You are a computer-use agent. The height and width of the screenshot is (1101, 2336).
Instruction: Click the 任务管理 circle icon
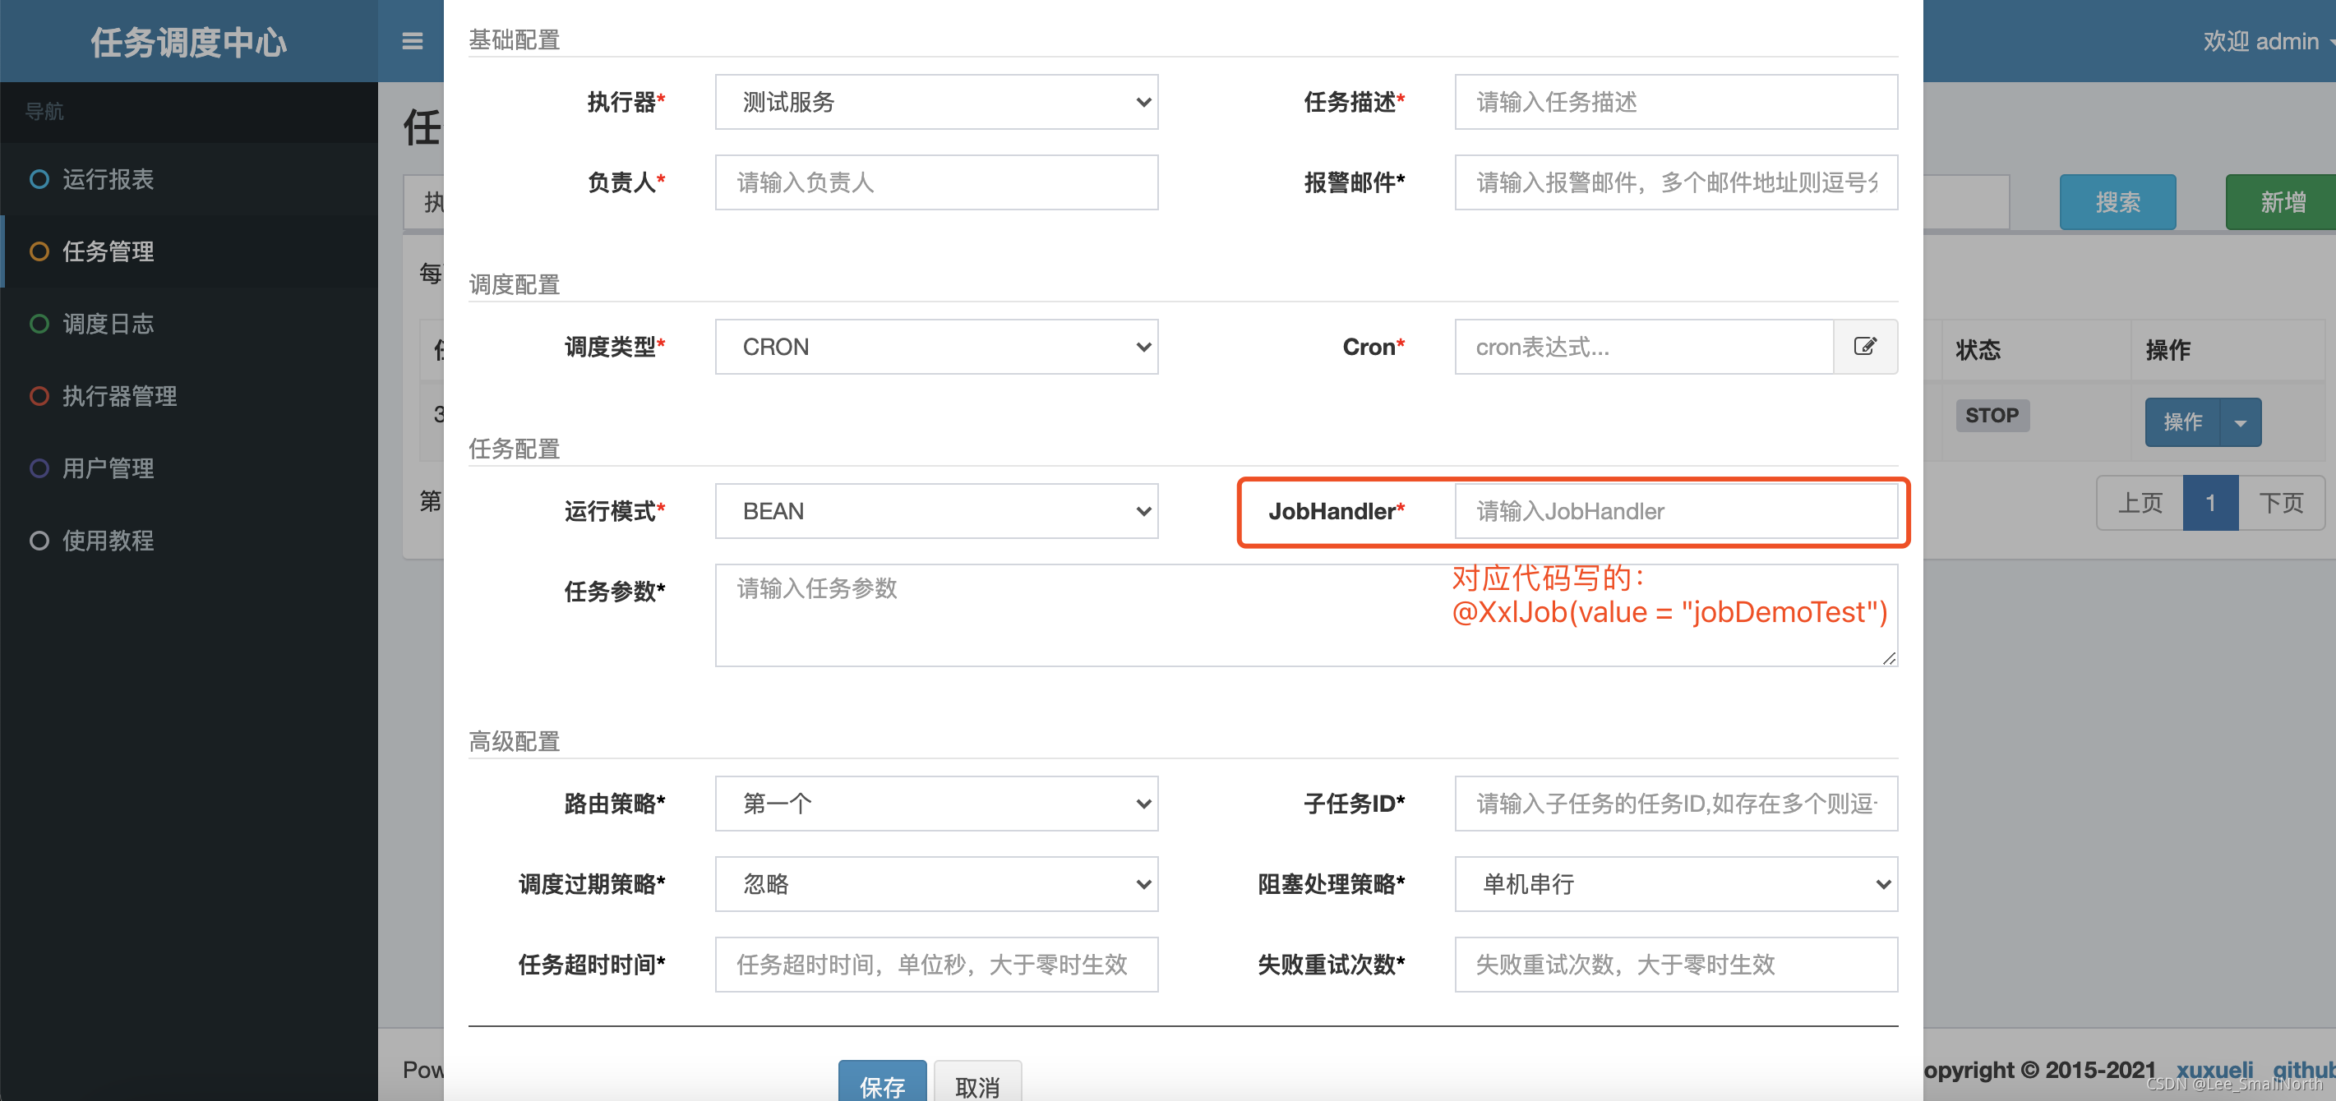coord(39,251)
